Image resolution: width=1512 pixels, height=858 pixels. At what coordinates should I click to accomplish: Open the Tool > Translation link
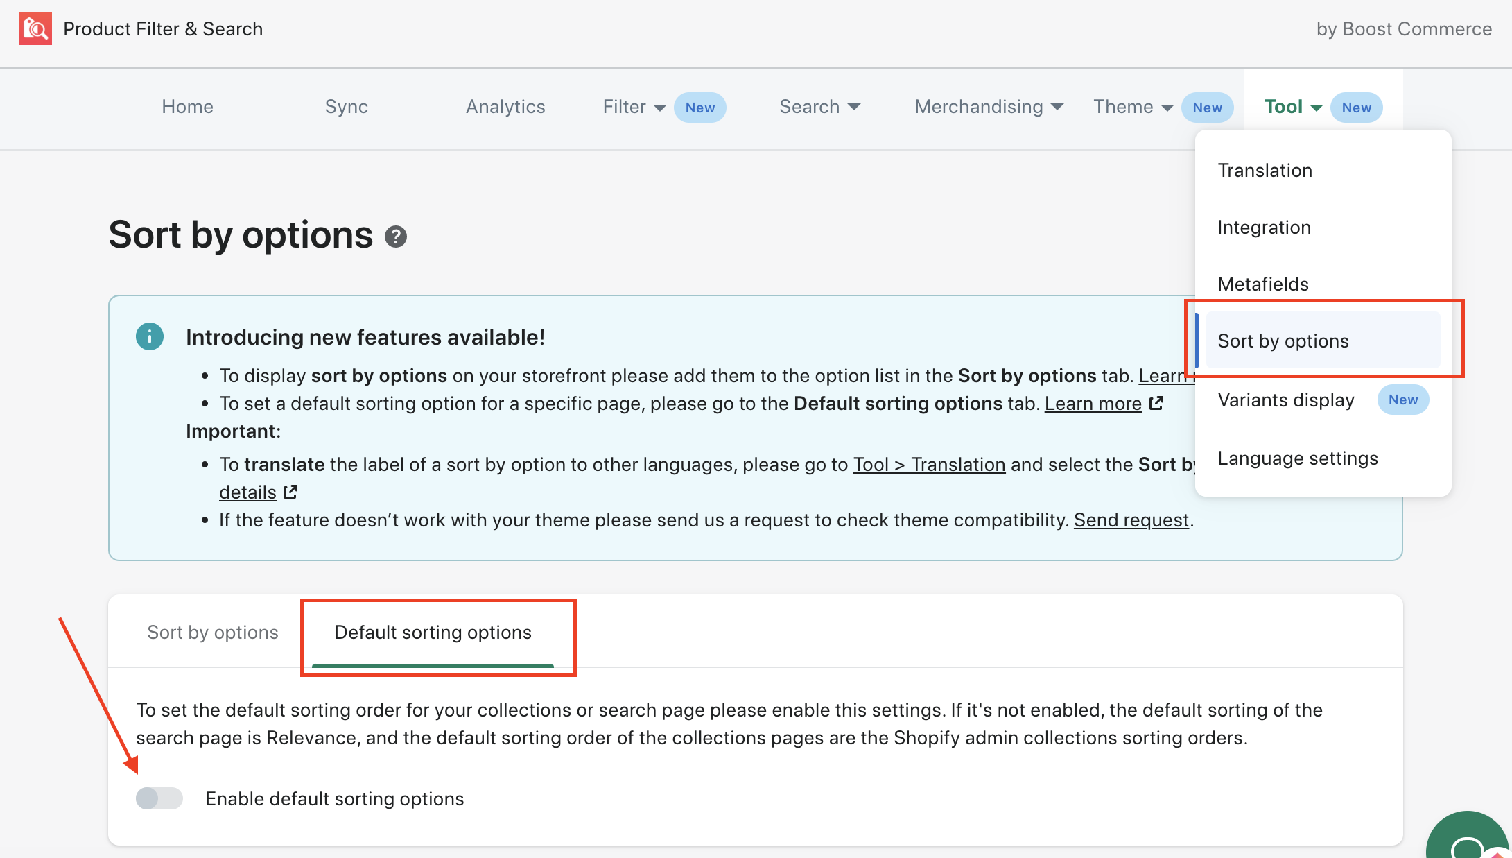pyautogui.click(x=929, y=464)
